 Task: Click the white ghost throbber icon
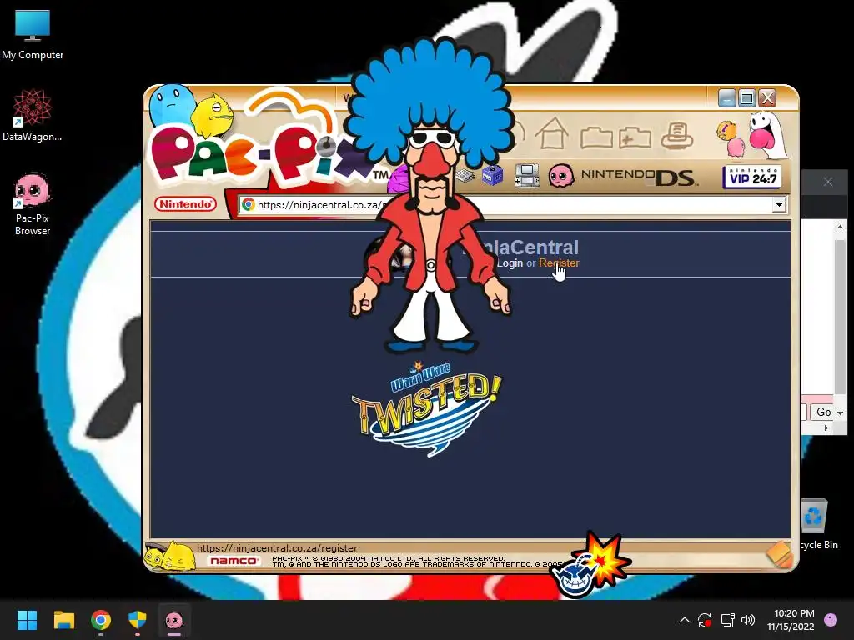pos(766,134)
